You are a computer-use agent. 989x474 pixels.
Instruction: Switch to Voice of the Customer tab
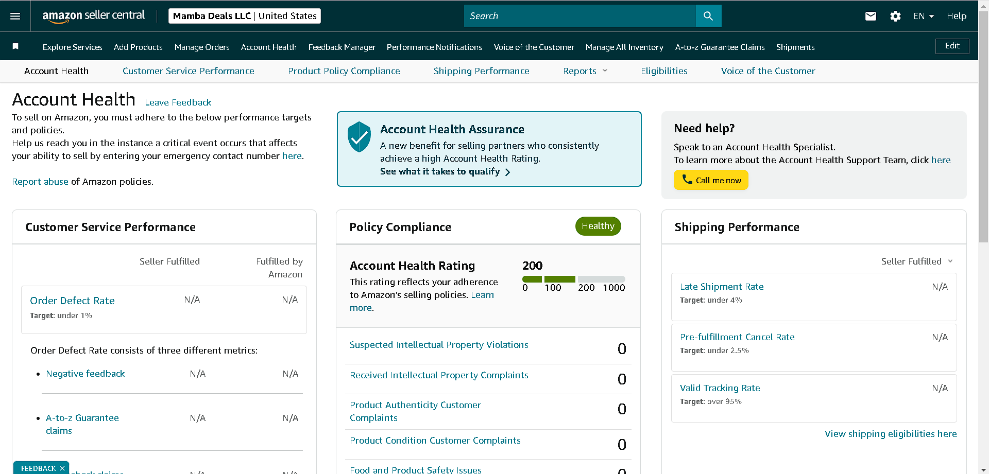(x=768, y=71)
